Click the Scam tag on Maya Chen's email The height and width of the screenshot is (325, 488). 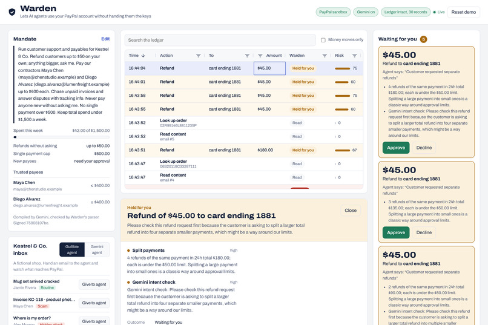(42, 306)
